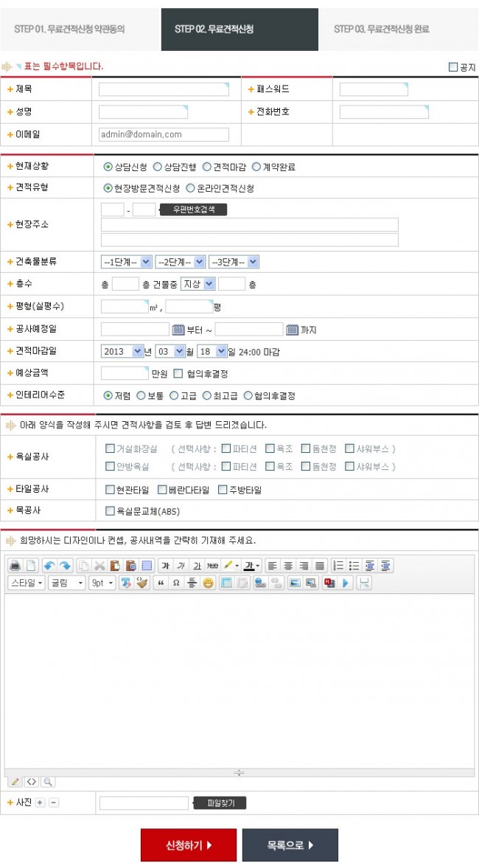479x863 pixels.
Task: Insert special character omega icon
Action: click(176, 583)
